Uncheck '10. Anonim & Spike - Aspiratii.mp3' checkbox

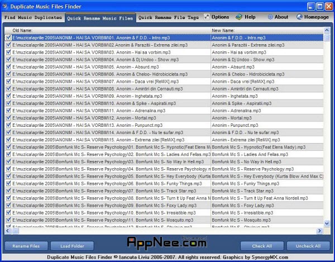[x=8, y=103]
